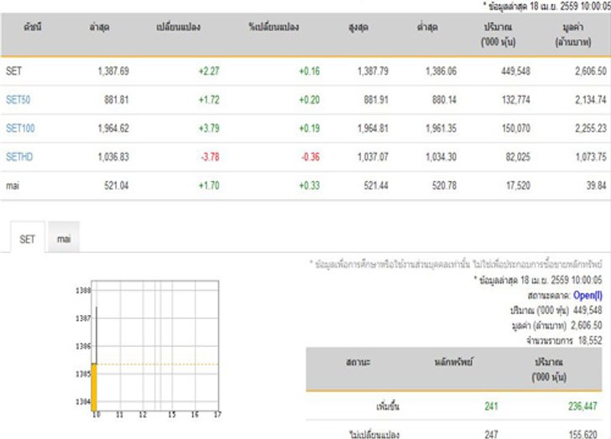
Task: Open the SET50 index link
Action: pyautogui.click(x=18, y=100)
